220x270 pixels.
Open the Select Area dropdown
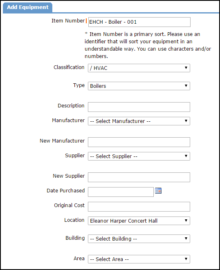tap(139, 259)
